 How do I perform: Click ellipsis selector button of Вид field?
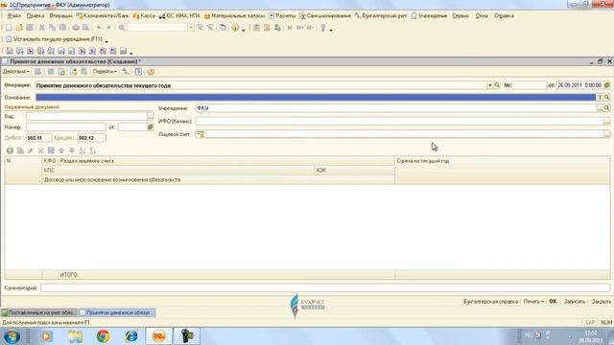[151, 116]
